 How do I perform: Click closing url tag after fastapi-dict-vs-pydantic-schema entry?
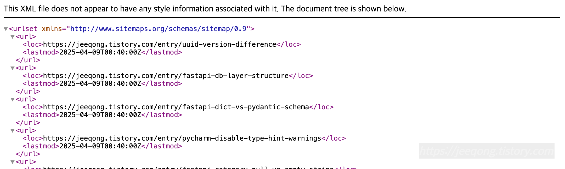point(28,123)
